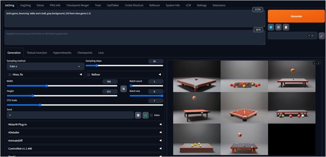Click the green recycle reuse-seed icon

point(145,115)
